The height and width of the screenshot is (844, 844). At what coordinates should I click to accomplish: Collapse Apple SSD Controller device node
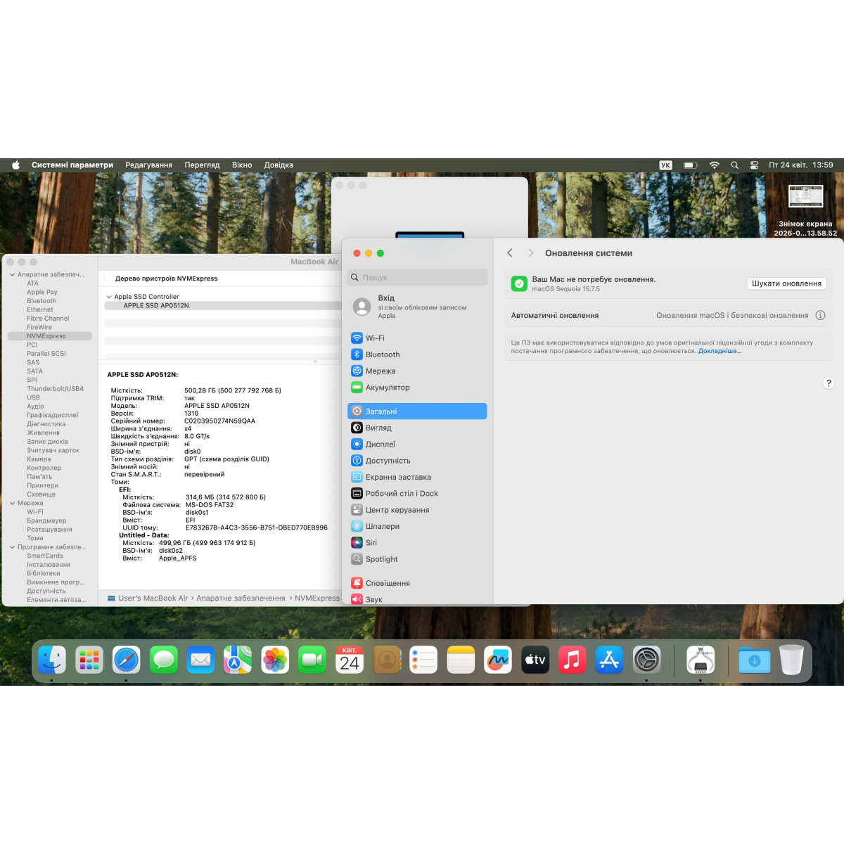(x=109, y=297)
